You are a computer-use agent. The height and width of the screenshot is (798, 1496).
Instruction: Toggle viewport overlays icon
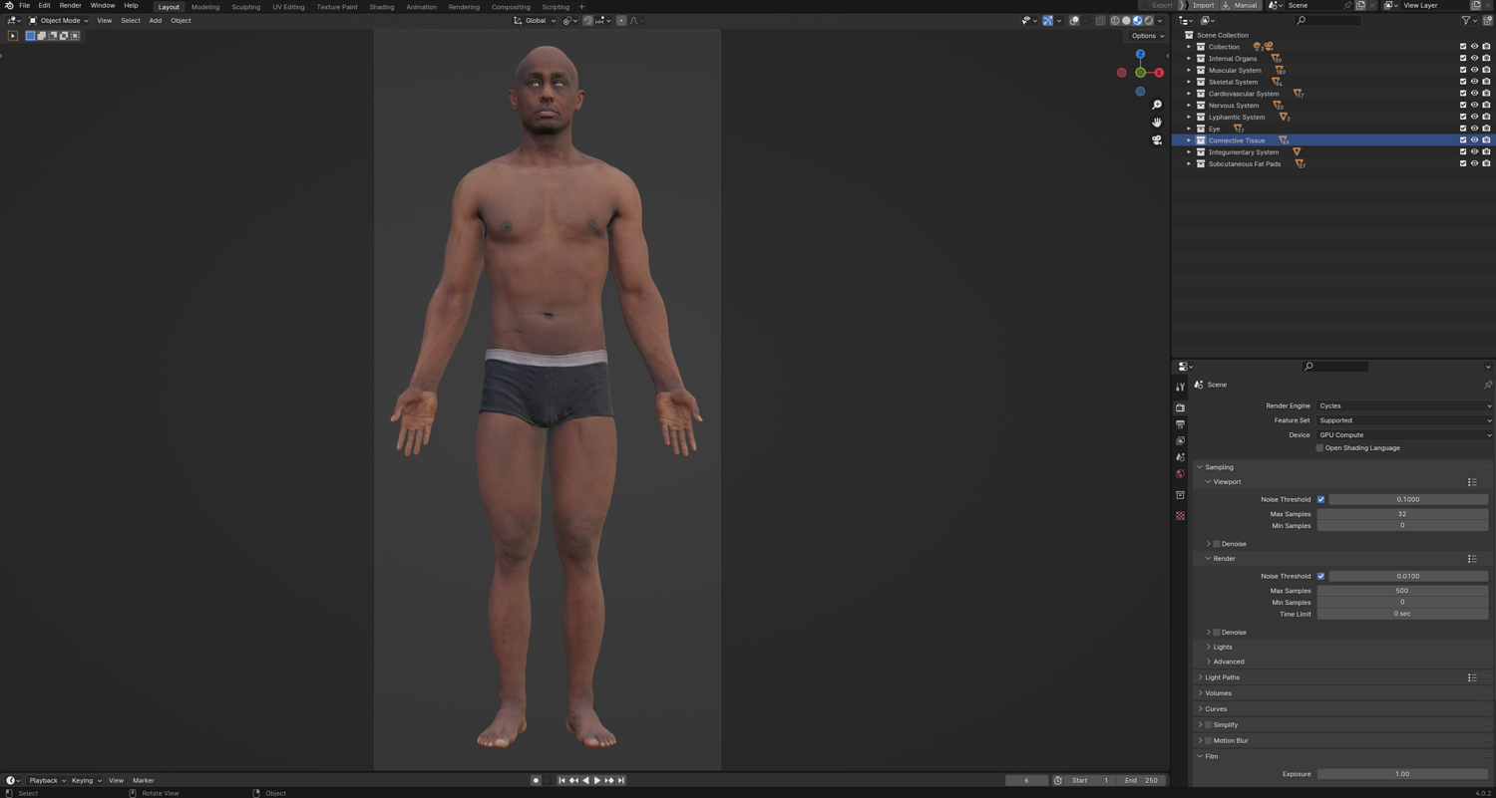coord(1074,20)
